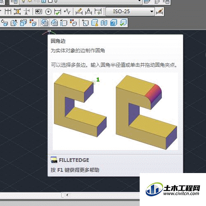
Task: Click the Dimension Edit tool
Action: coord(79,12)
